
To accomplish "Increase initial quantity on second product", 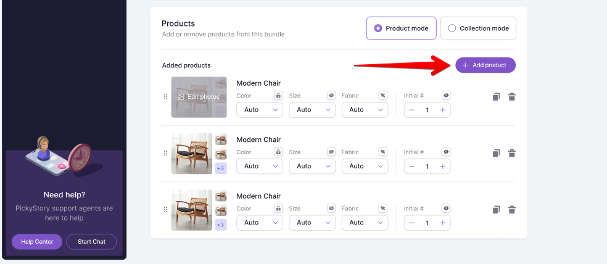I will 443,167.
